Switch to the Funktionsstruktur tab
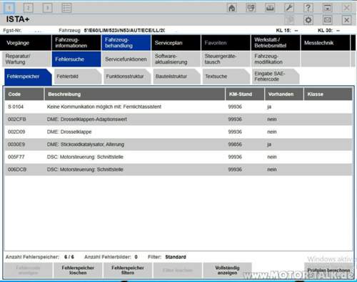 coord(127,77)
